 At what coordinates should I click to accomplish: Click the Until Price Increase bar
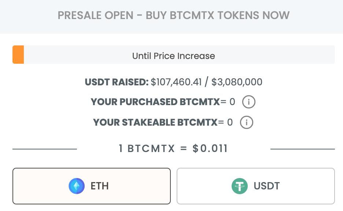point(174,55)
